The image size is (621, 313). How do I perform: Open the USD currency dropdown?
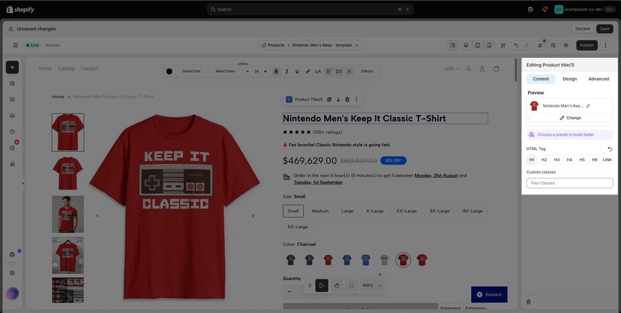[x=452, y=69]
